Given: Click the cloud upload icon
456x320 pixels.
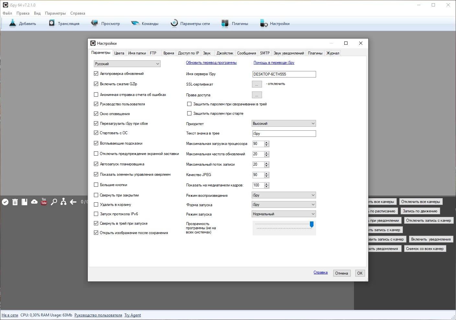Looking at the screenshot, I should pos(34,202).
